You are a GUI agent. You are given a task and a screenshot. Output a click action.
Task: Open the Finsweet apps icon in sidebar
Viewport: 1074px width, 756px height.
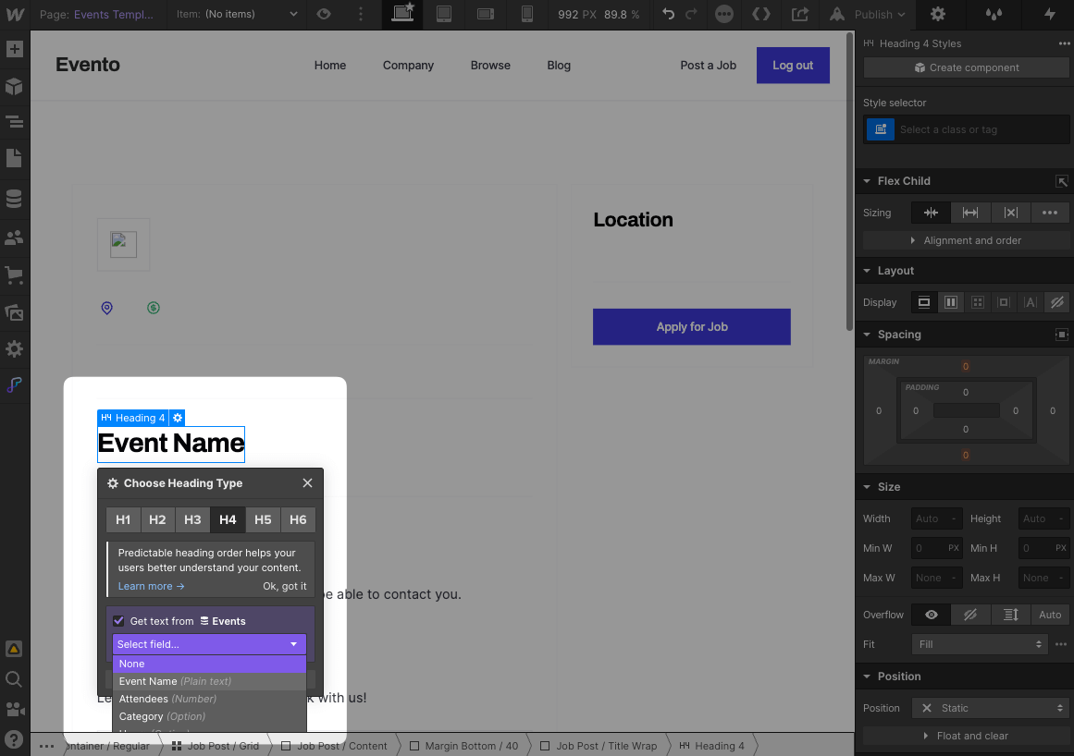(15, 385)
